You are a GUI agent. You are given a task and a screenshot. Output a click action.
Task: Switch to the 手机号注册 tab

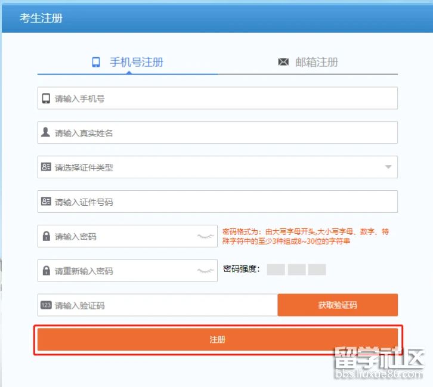[128, 62]
